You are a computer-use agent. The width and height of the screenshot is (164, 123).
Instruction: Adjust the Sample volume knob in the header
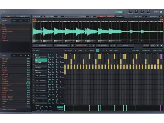(130, 11)
